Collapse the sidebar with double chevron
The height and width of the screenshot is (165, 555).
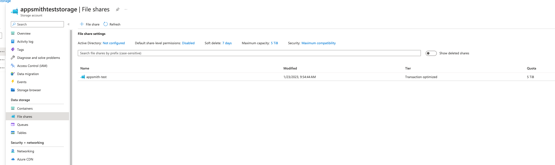(68, 24)
